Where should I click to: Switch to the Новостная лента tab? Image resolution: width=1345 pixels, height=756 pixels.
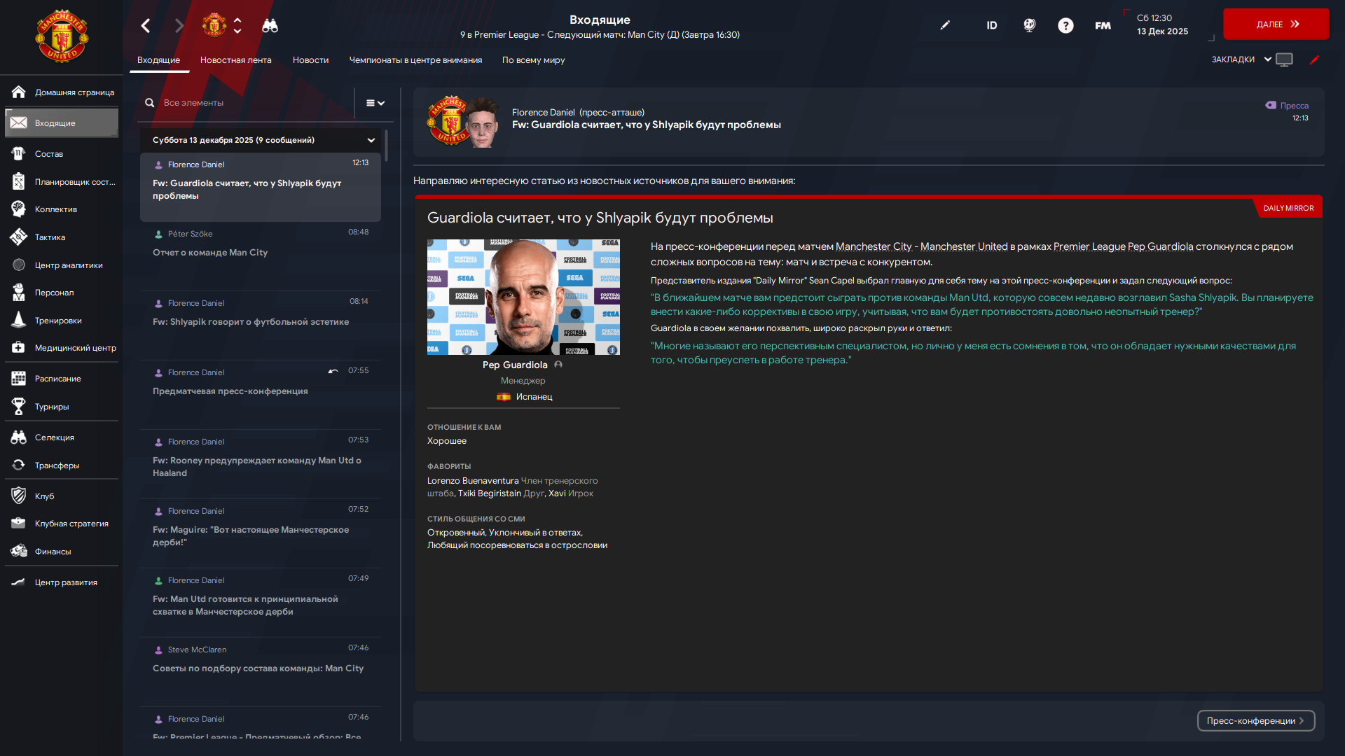click(x=236, y=60)
